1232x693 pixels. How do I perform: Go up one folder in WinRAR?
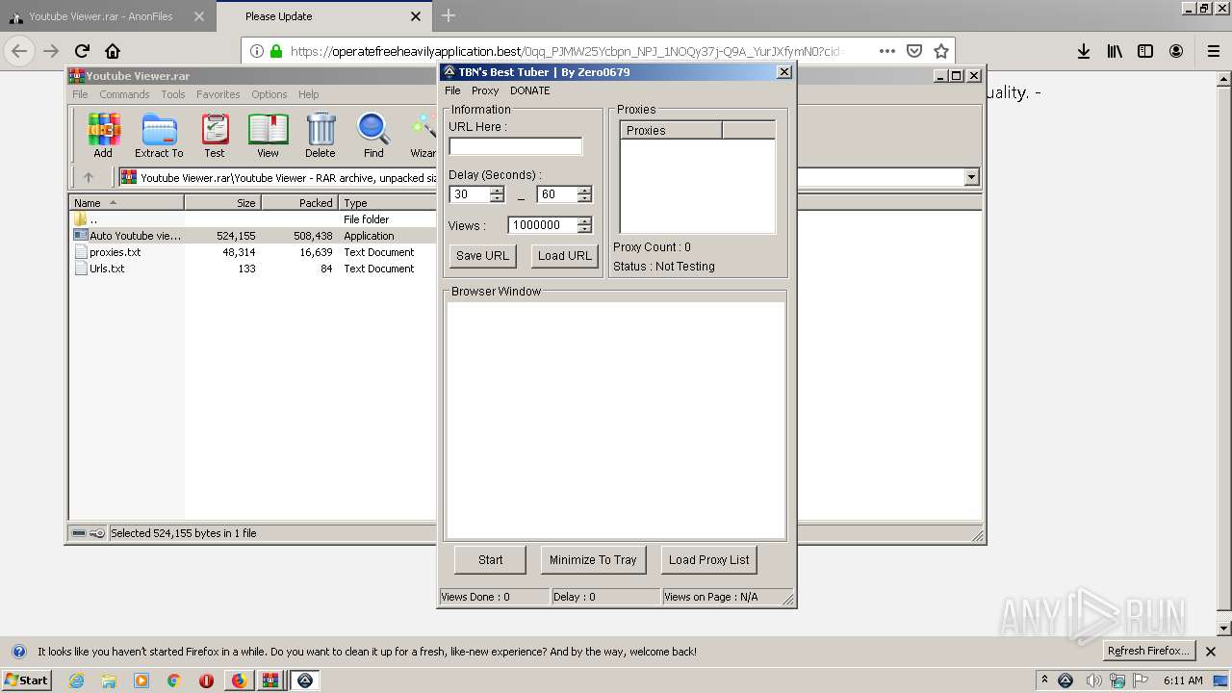click(89, 177)
